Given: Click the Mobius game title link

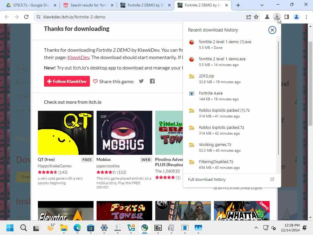Looking at the screenshot, I should click(x=103, y=159).
